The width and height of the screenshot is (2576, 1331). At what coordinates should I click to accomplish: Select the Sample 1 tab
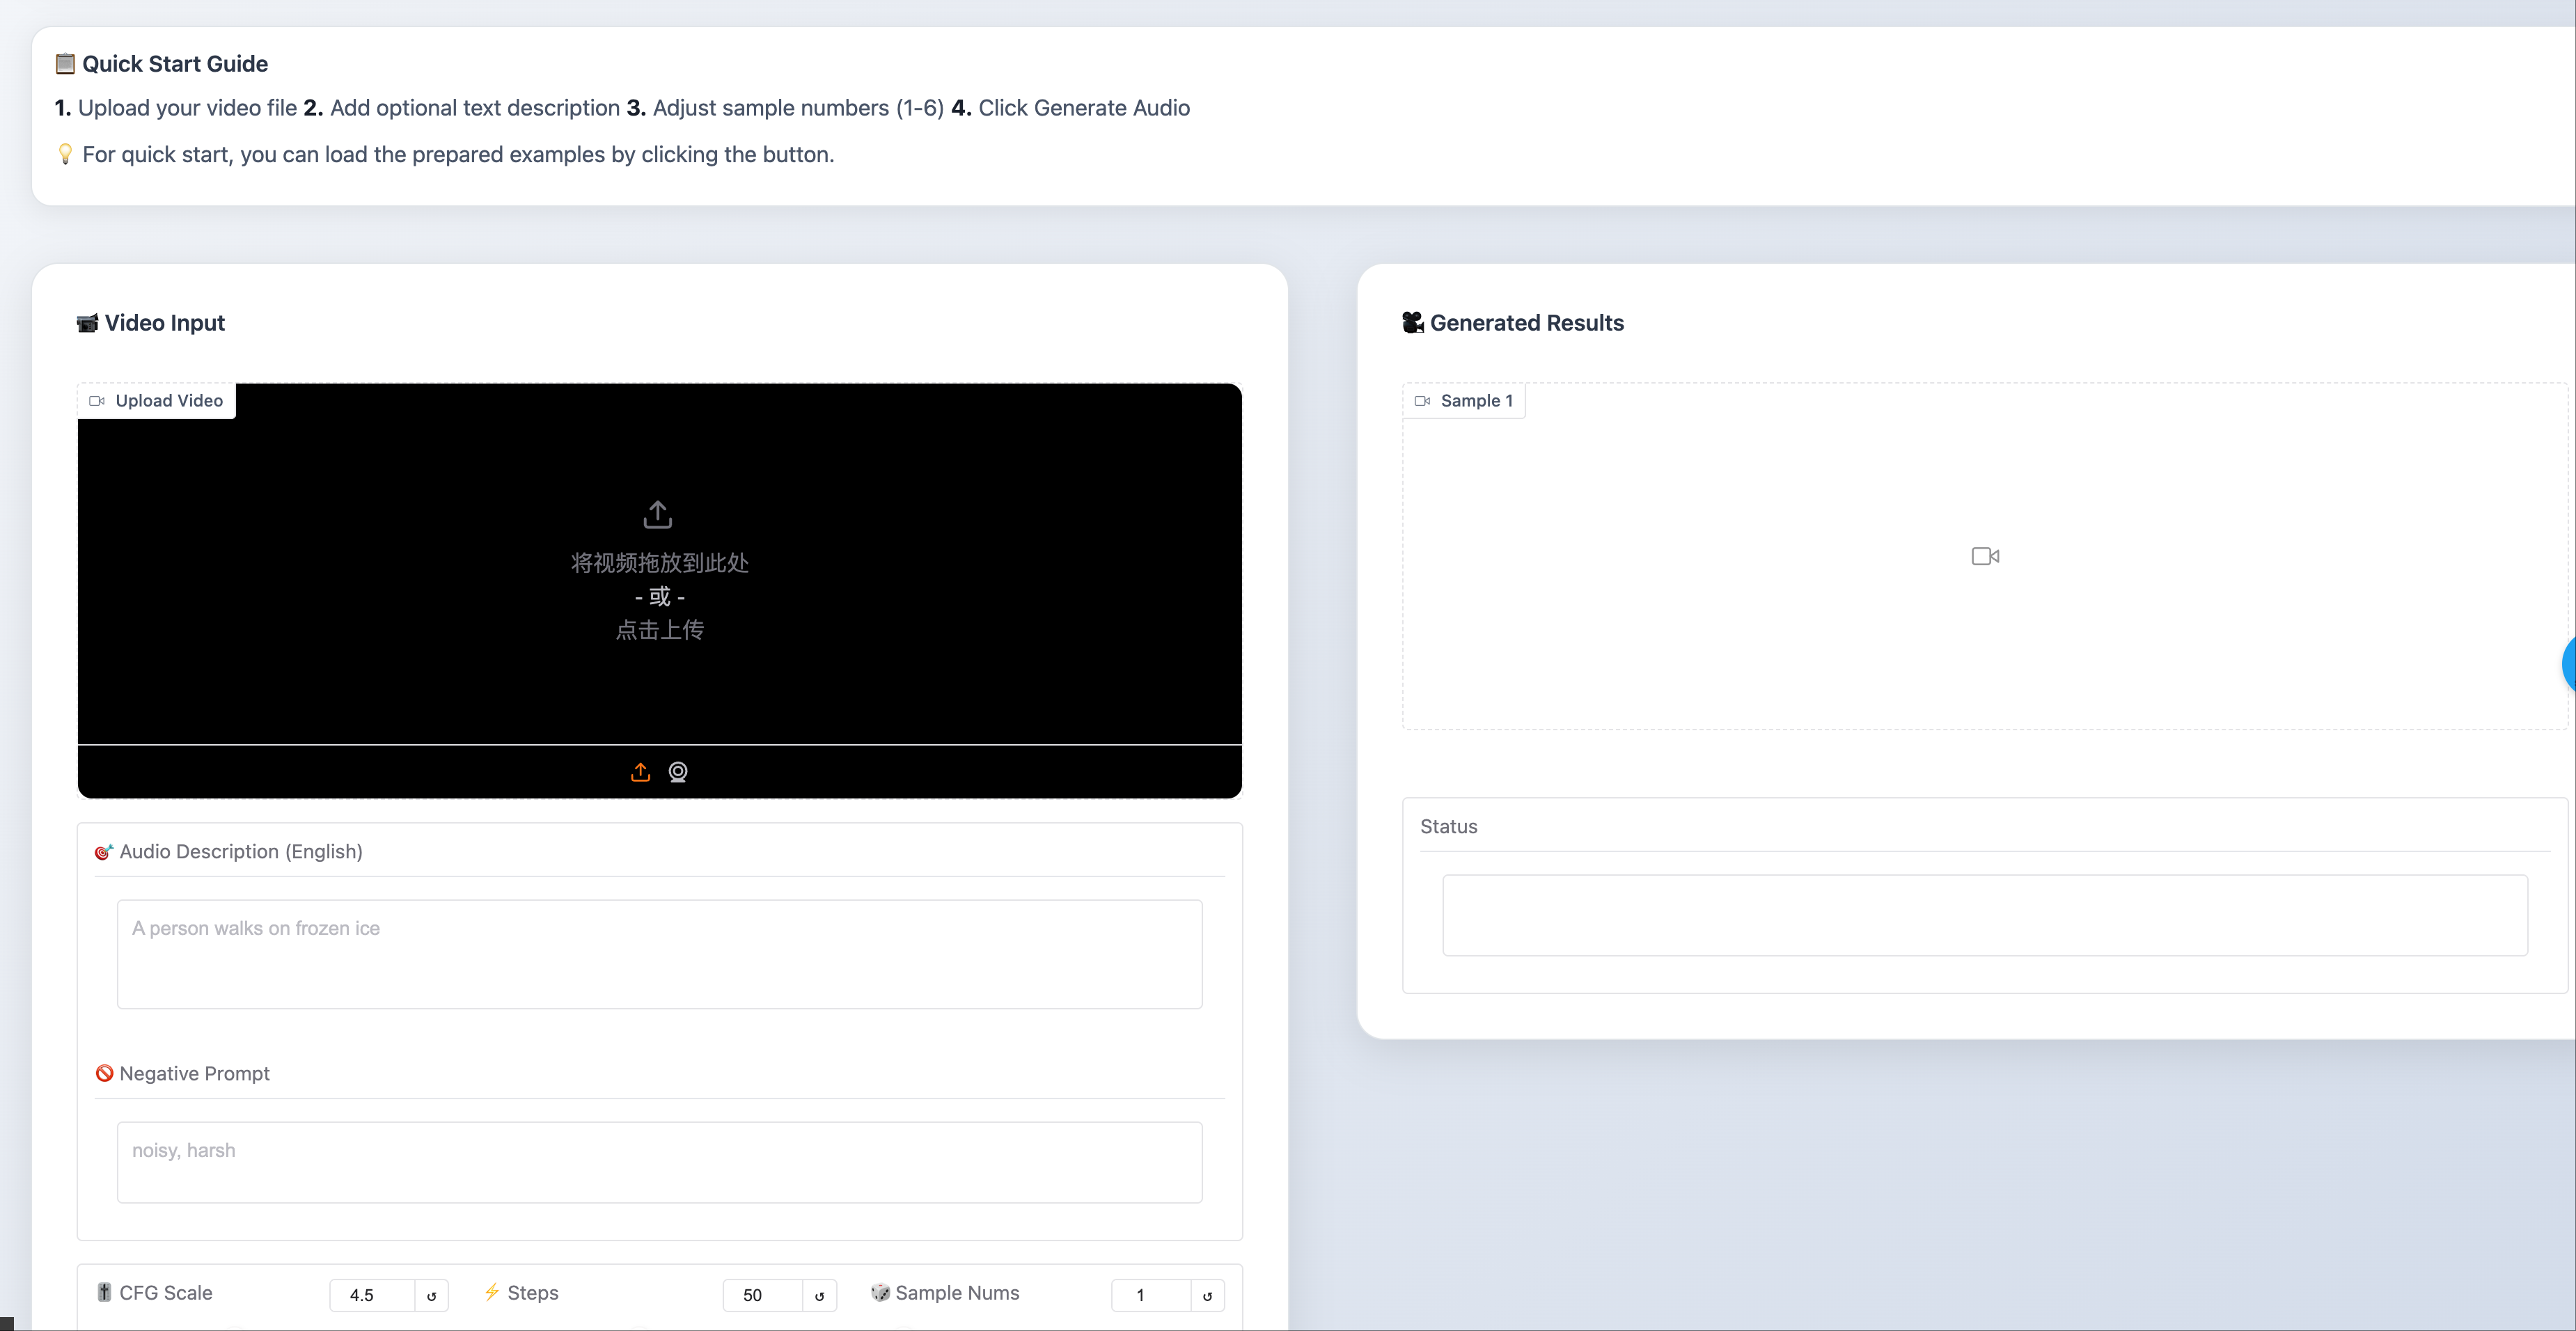[x=1463, y=400]
